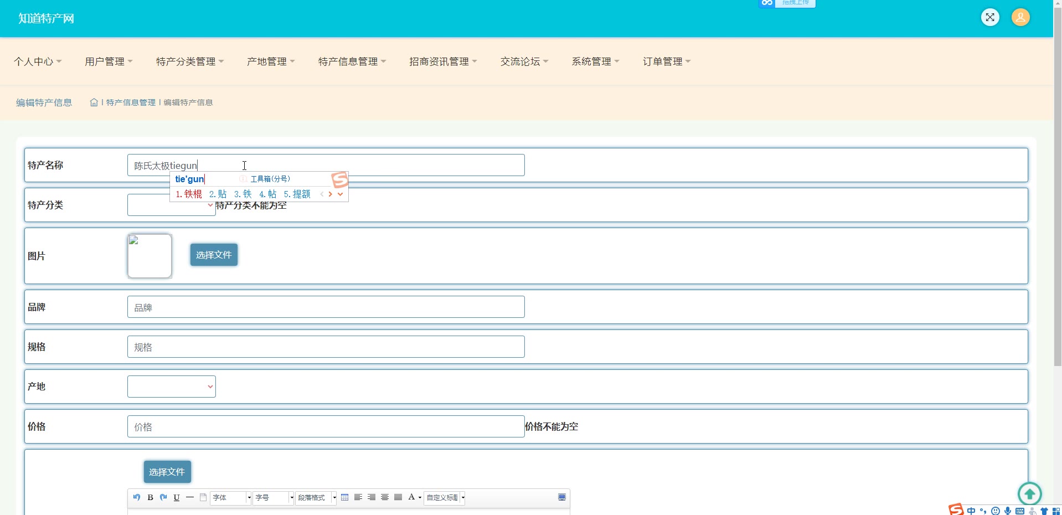
Task: Toggle the 中 Chinese/English input mode
Action: pyautogui.click(x=971, y=511)
